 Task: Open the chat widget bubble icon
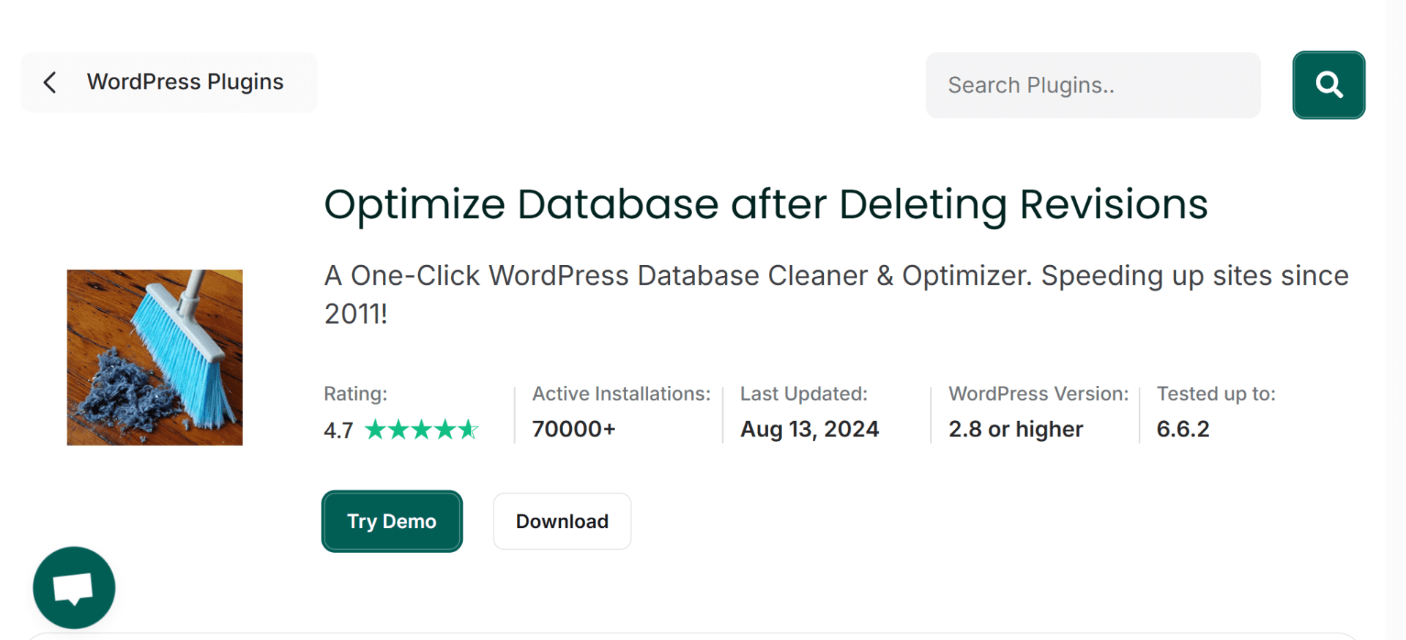click(73, 587)
